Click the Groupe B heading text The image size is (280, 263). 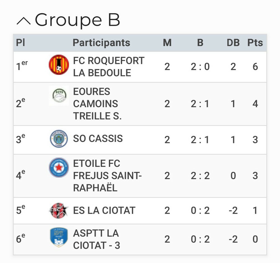(77, 20)
